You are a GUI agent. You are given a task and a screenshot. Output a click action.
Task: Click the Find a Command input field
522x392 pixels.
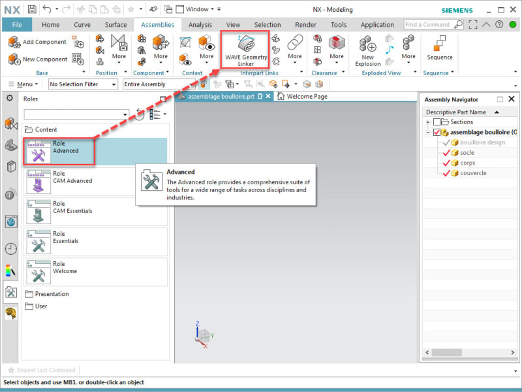429,24
